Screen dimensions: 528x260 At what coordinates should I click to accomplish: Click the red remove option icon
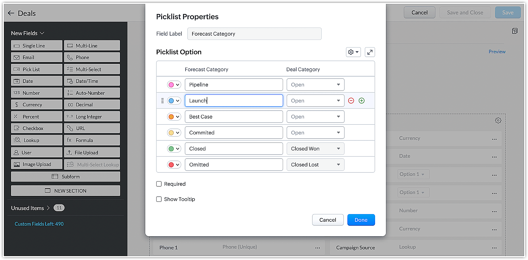pos(351,101)
